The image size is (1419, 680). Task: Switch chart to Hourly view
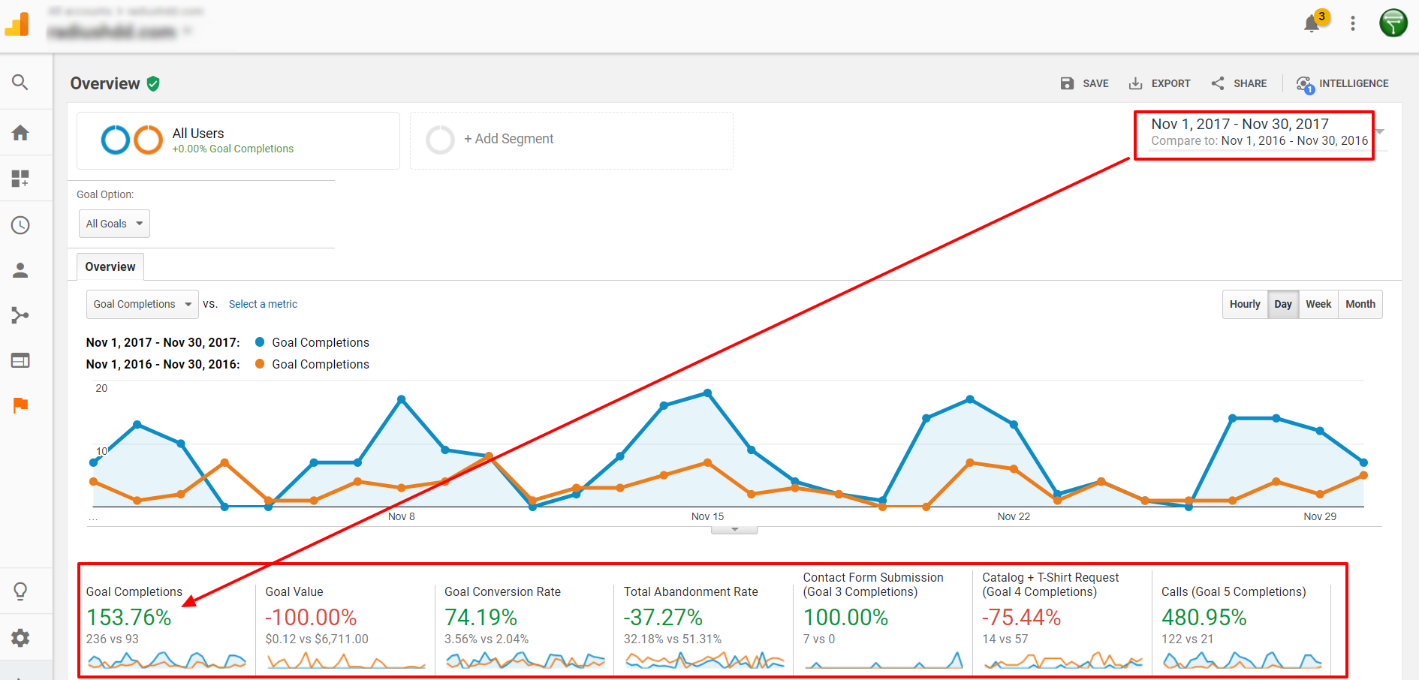[x=1245, y=304]
